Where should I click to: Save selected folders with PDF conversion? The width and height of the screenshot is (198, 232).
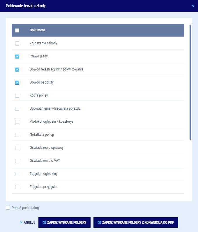(136, 222)
